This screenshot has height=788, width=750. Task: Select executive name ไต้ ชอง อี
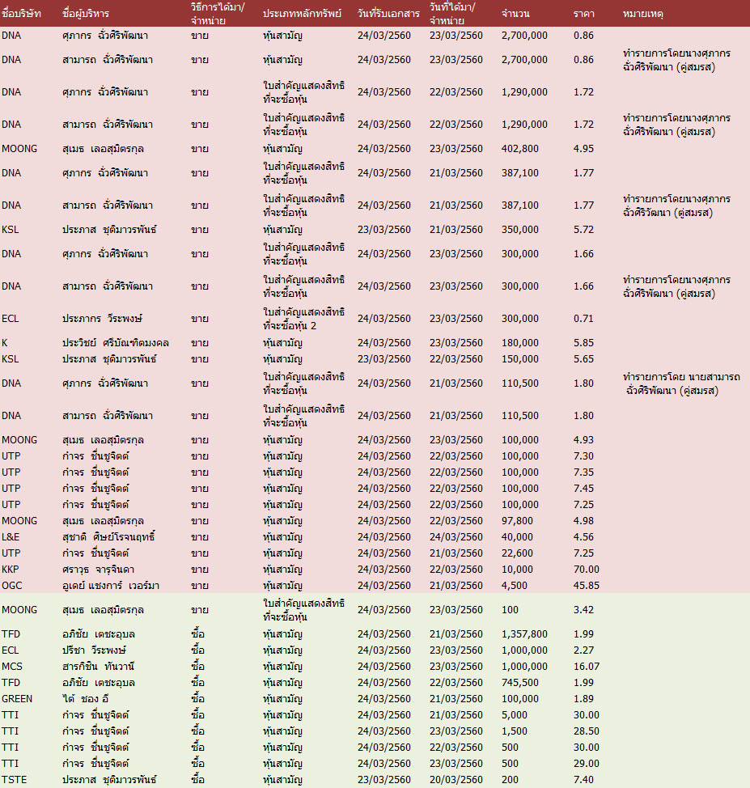pyautogui.click(x=86, y=698)
